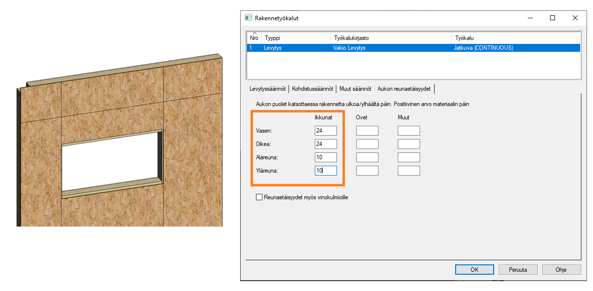
Task: Focus the Alareuna Ikkunat input field
Action: (326, 157)
